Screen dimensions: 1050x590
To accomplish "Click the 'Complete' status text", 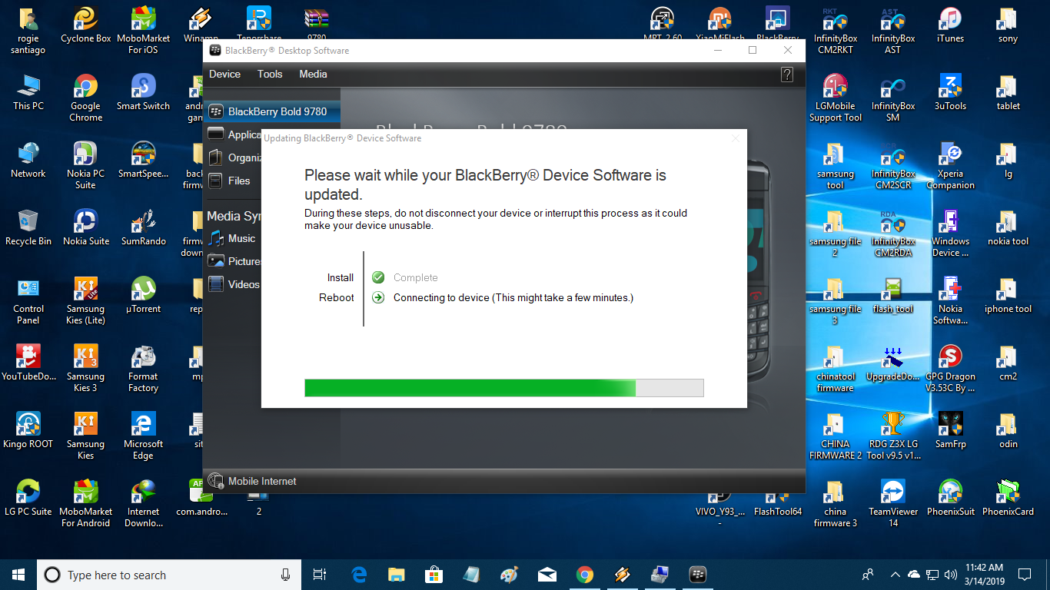I will tap(415, 277).
